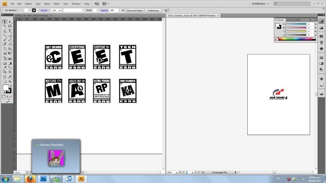326x183 pixels.
Task: Select the Scale tool
Action: point(9,49)
